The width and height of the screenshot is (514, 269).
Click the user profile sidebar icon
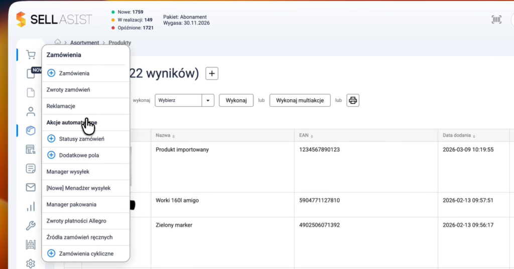tap(31, 111)
